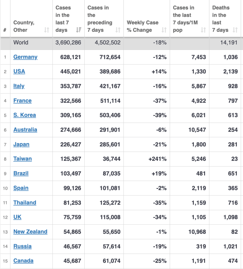The height and width of the screenshot is (269, 243).
Task: Click Weekly Case % Change sort arrows
Action: click(164, 30)
